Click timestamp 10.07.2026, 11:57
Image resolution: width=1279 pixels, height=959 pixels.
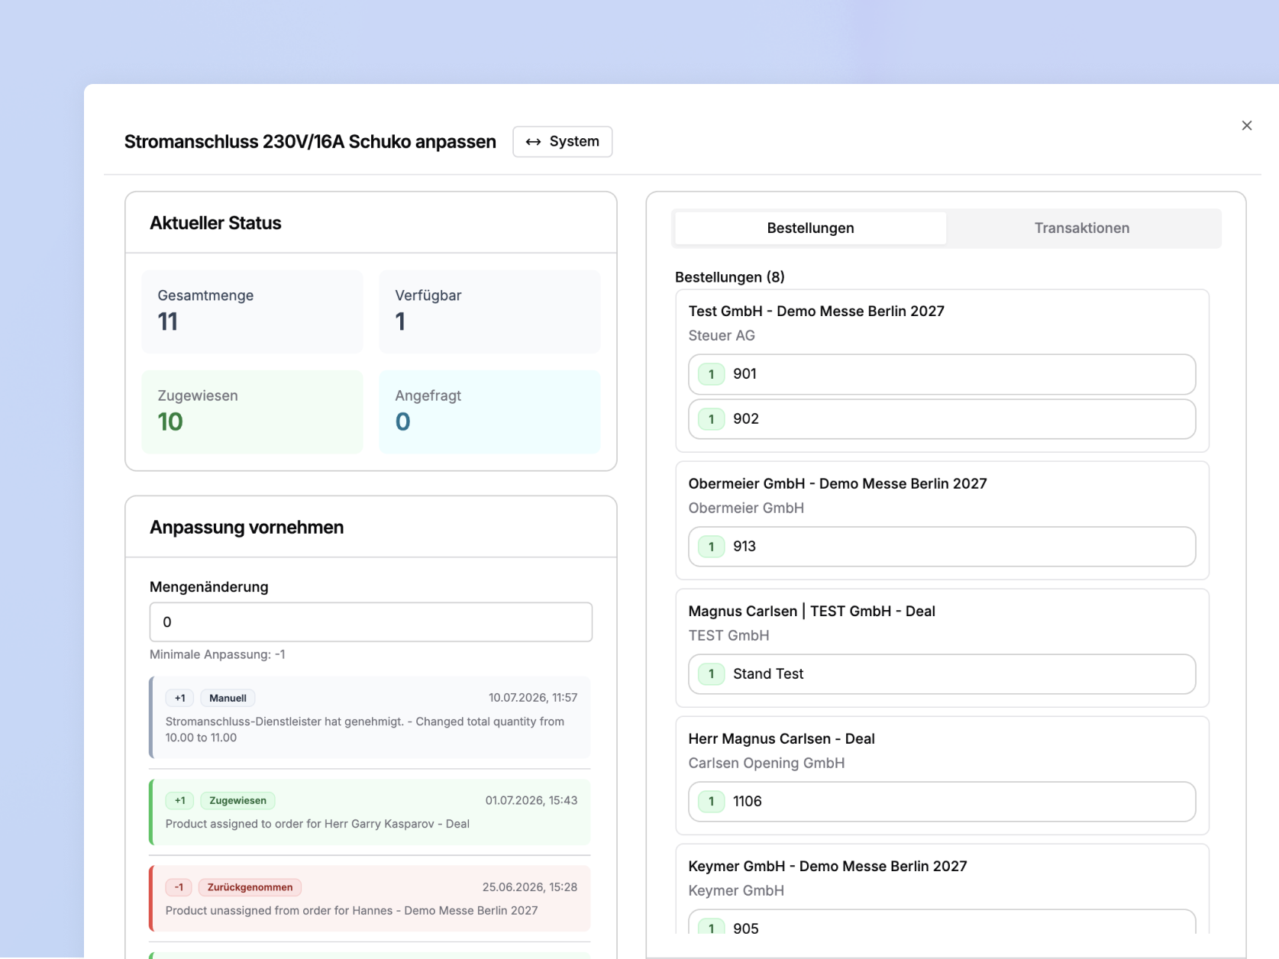point(533,698)
